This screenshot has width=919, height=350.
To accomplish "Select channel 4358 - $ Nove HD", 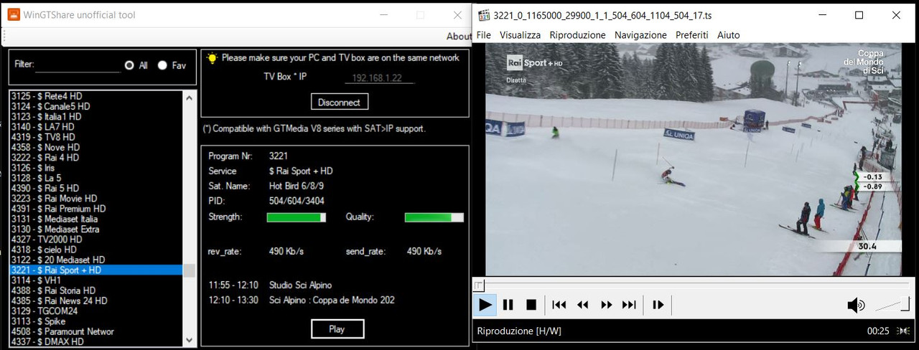I will [96, 147].
